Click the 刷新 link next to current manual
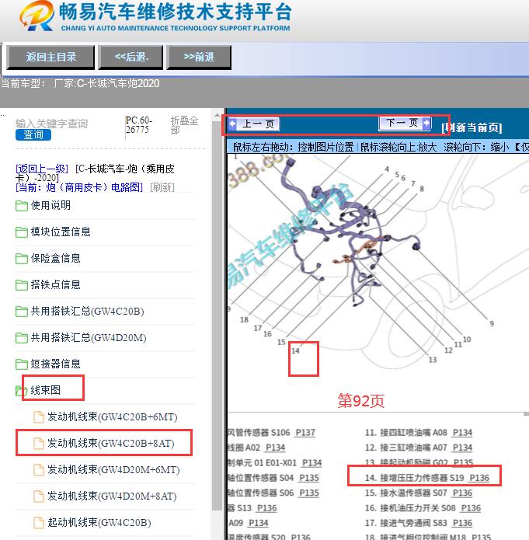This screenshot has width=529, height=540. click(x=162, y=187)
